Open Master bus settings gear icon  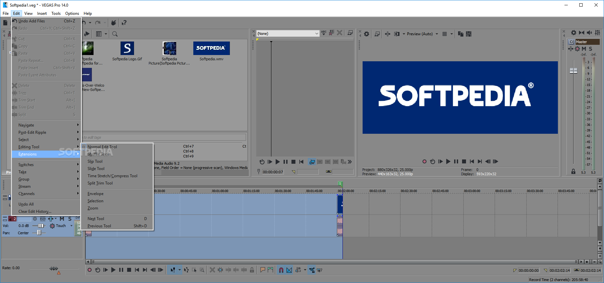point(574,33)
